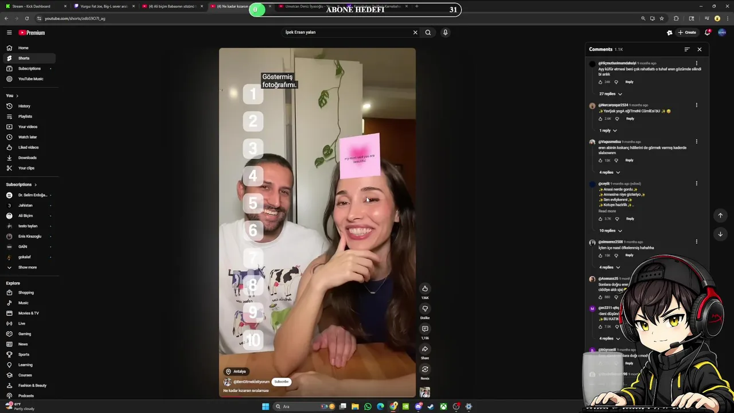Open options menu for @Vagusmelisa comment
734x413 pixels.
click(x=697, y=142)
